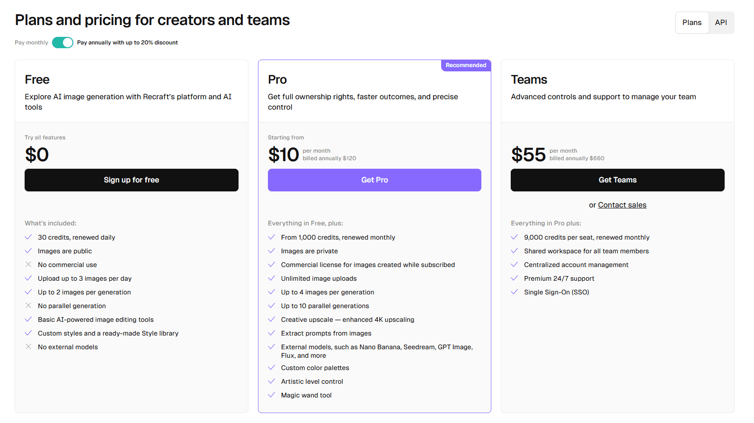Click checkmark next to Images are private

tap(272, 251)
